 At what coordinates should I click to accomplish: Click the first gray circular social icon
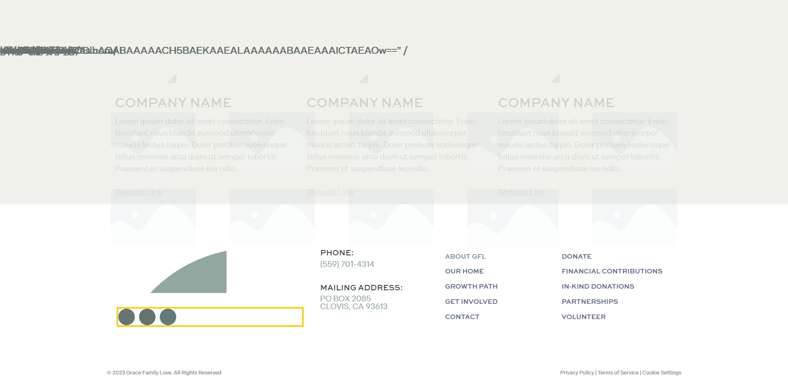[126, 317]
